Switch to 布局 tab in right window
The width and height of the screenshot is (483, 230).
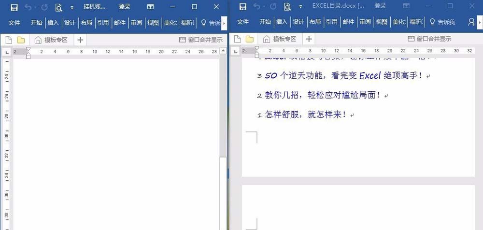[315, 22]
